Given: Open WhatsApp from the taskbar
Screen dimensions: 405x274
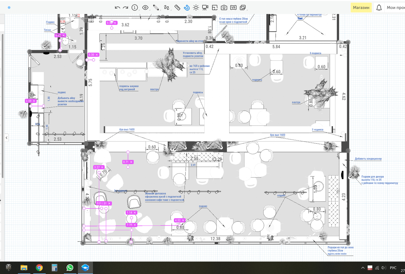Looking at the screenshot, I should point(70,268).
